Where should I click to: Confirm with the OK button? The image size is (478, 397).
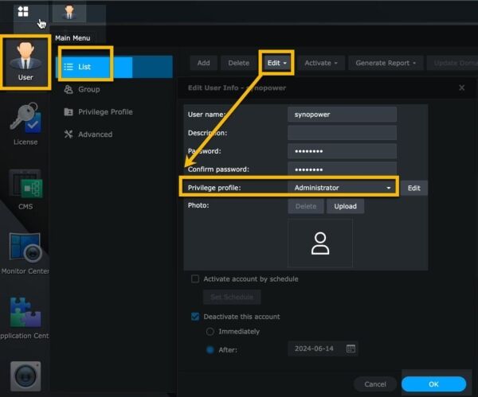[433, 384]
